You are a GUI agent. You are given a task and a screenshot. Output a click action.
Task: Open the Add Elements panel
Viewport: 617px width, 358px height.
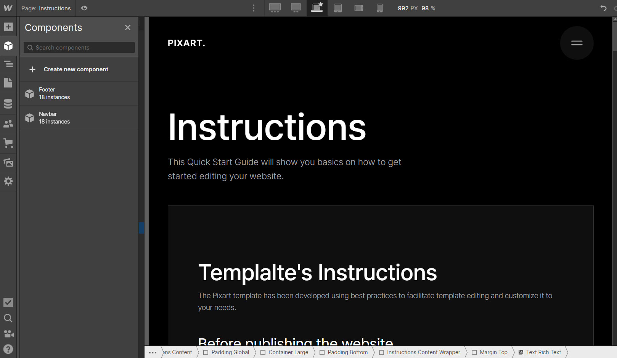click(8, 27)
